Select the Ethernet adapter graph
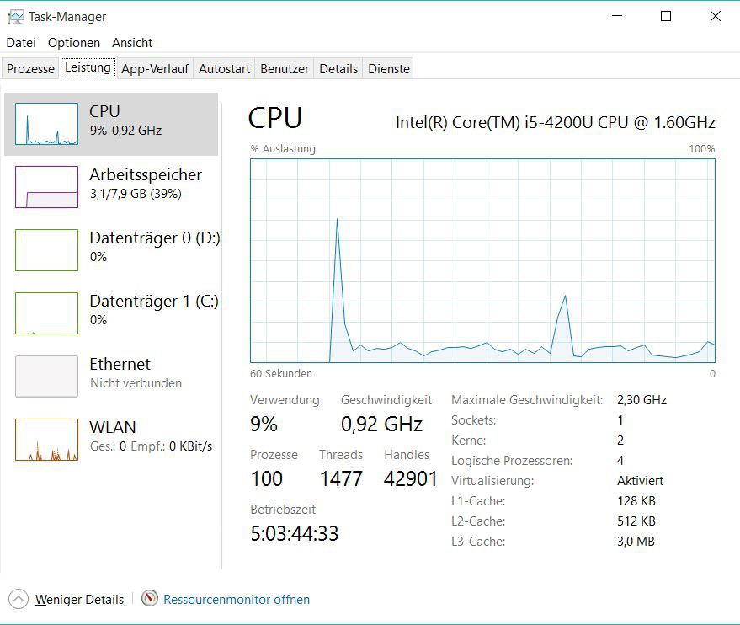740x625 pixels. [46, 377]
